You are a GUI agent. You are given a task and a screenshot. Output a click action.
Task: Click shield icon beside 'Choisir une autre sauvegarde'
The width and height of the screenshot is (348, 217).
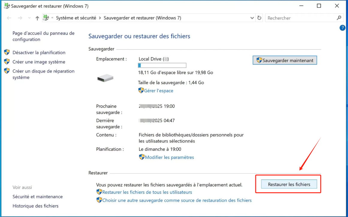point(99,200)
